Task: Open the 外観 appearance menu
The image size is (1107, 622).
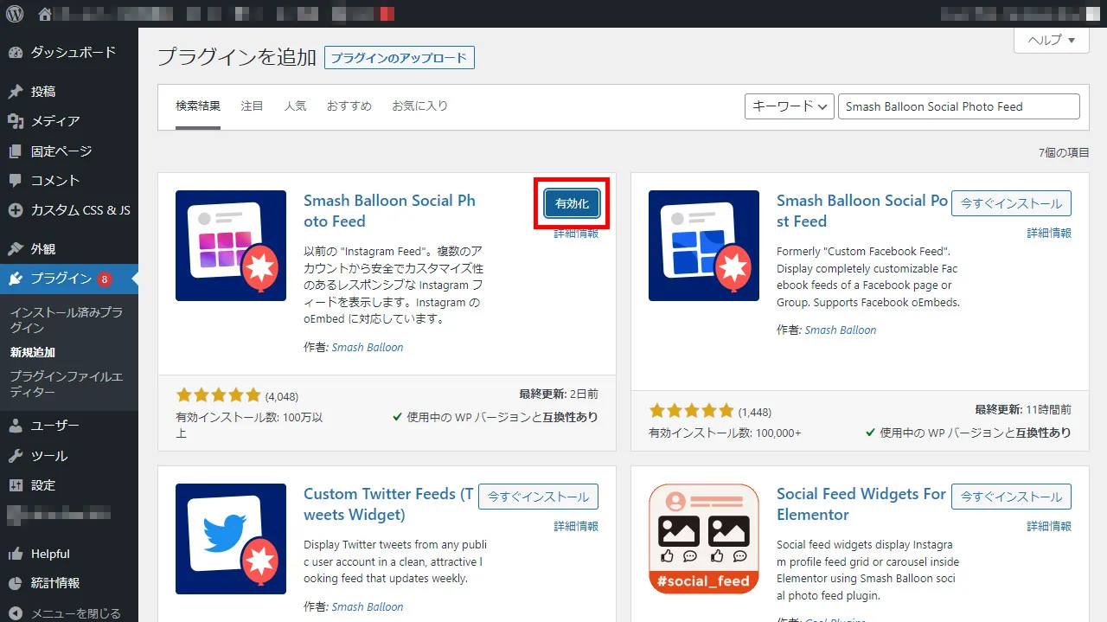Action: pos(43,249)
